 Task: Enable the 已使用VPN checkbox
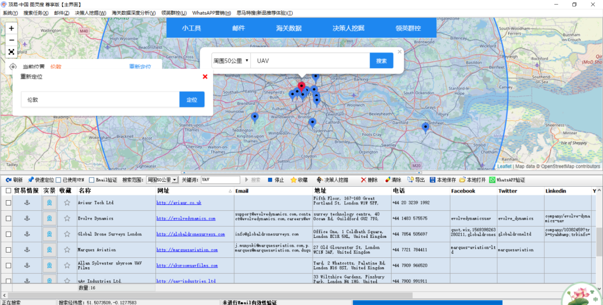59,180
